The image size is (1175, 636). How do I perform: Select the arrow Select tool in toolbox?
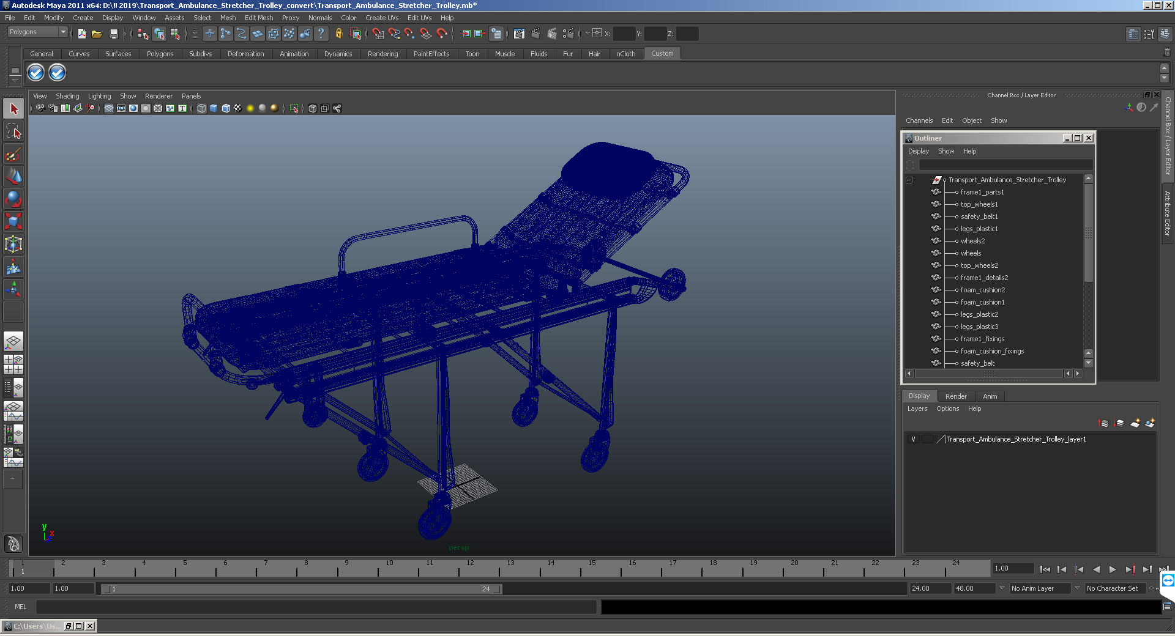coord(13,109)
